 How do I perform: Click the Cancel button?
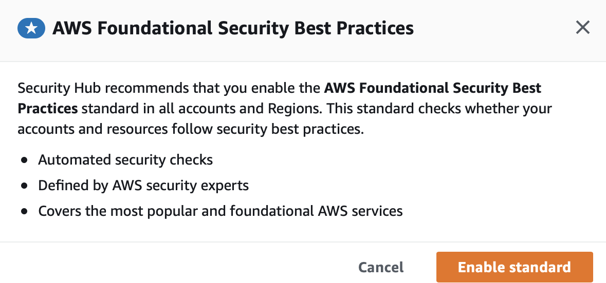click(x=381, y=267)
